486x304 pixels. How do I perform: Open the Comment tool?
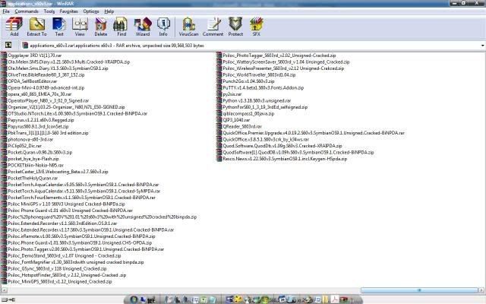[213, 27]
